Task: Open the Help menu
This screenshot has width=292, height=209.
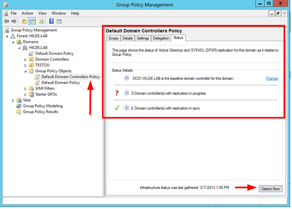Action: pos(75,13)
